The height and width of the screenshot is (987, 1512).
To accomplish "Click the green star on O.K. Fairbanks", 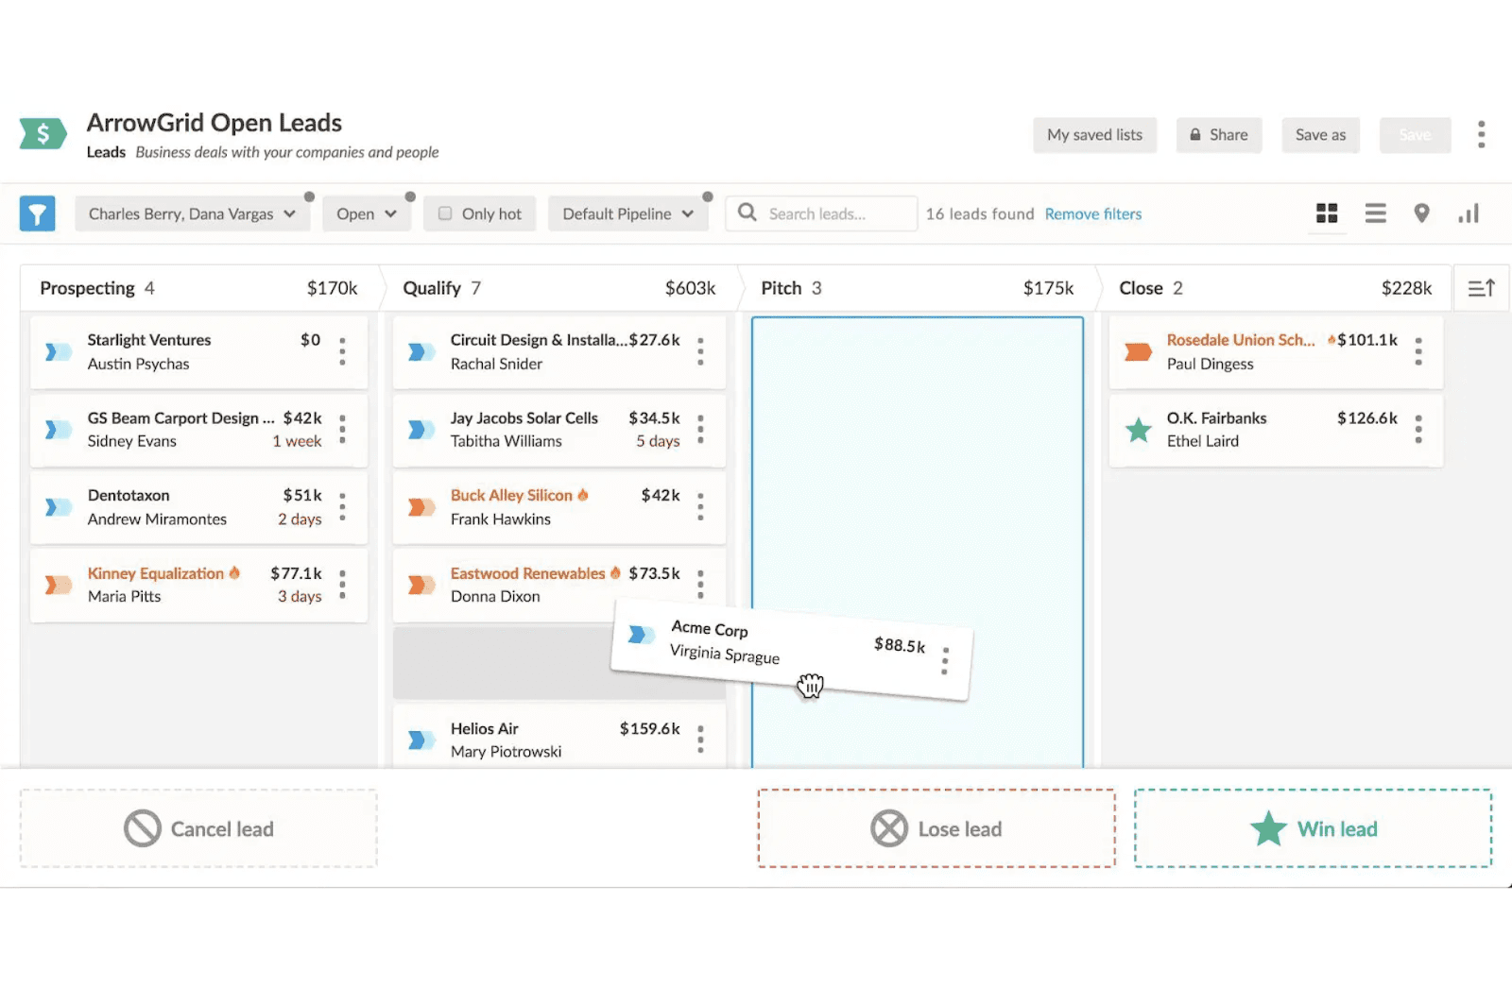I will [1139, 430].
